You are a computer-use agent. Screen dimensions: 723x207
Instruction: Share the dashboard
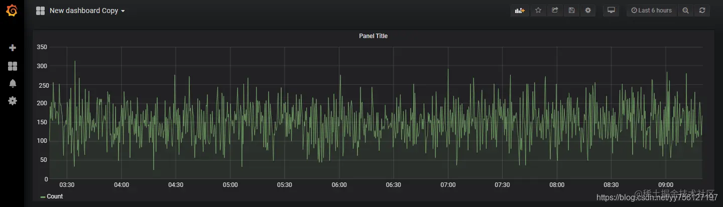click(x=555, y=11)
